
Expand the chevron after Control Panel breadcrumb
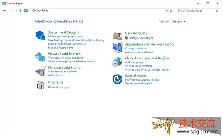pos(51,10)
